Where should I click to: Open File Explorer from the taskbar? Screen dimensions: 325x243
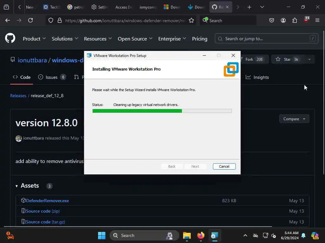pyautogui.click(x=187, y=235)
